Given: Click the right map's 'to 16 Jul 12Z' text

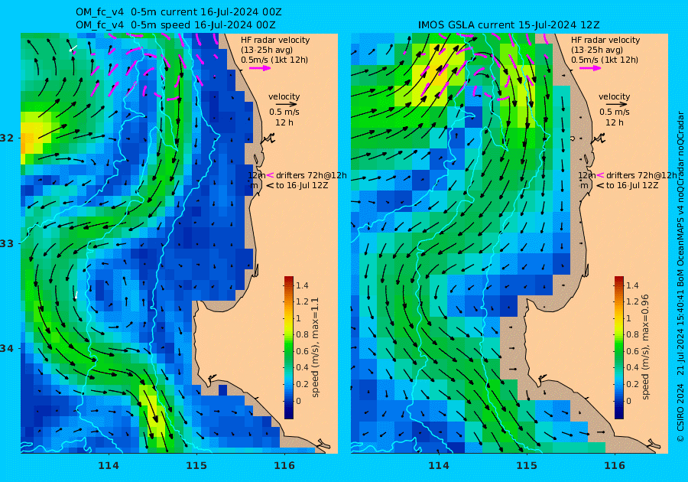Looking at the screenshot, I should (632, 185).
